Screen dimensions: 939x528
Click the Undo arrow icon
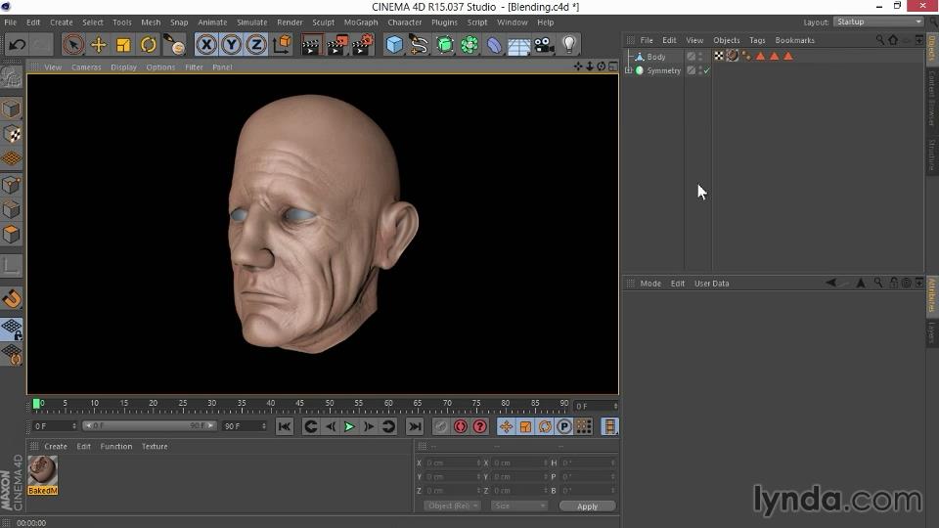tap(17, 45)
